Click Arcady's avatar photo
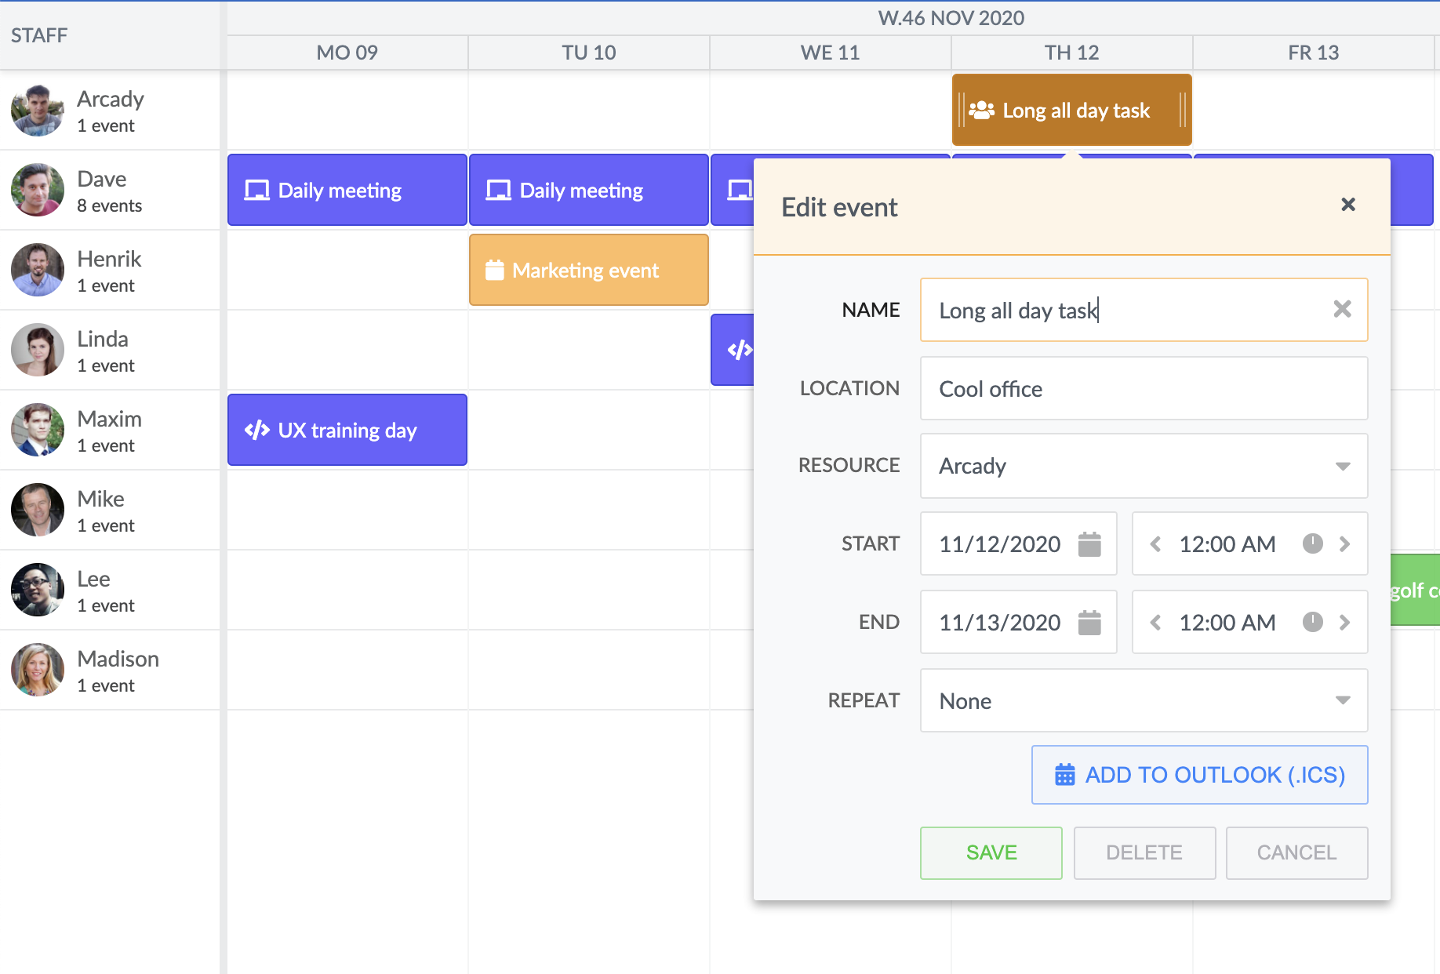The image size is (1440, 974). 38,111
